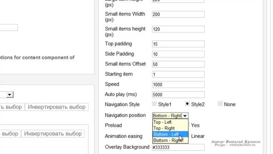Viewport: 273px width, 154px height.
Task: Focus the Starting item field
Action: click(178, 74)
